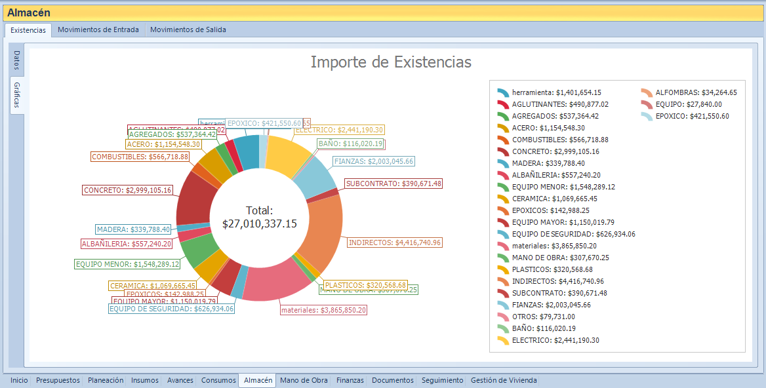Click the PLASTICOS legend color marker
The image size is (766, 388).
(x=503, y=269)
